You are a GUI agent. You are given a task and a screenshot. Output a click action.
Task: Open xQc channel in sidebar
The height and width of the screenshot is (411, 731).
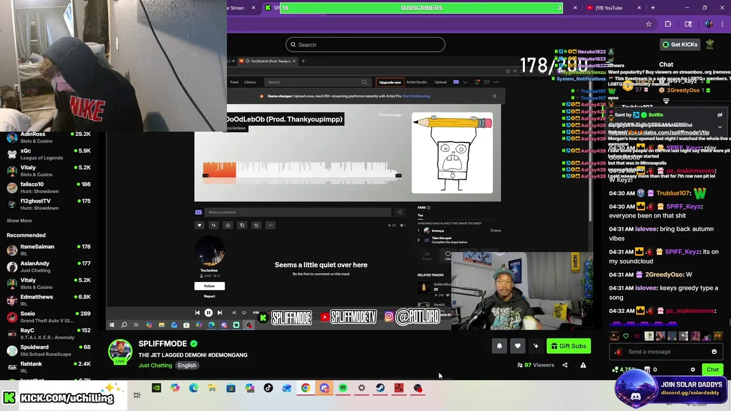point(49,154)
